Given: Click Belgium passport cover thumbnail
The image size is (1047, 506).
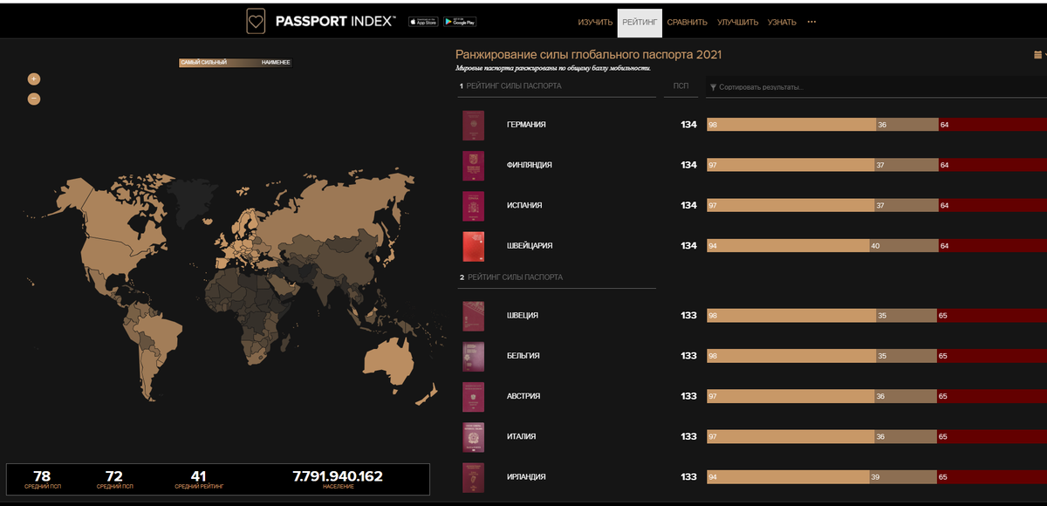Looking at the screenshot, I should coord(473,356).
